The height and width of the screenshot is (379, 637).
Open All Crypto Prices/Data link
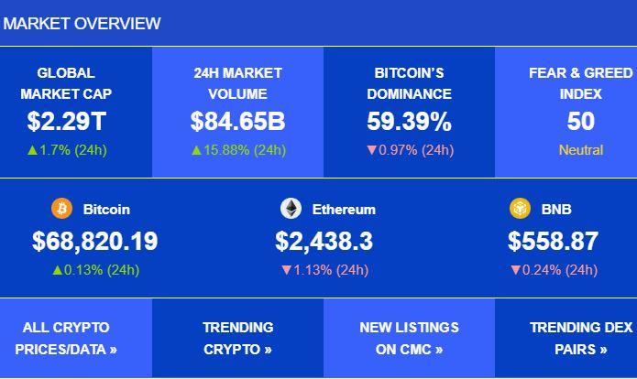[x=67, y=338]
